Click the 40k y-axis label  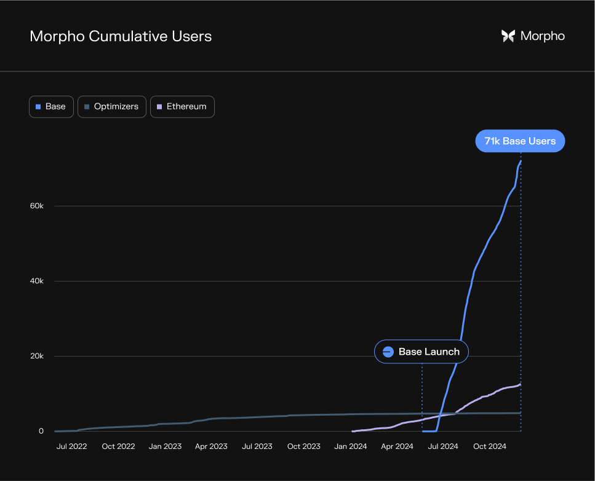click(37, 281)
